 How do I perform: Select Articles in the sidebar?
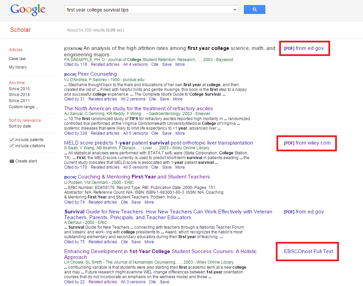point(16,50)
